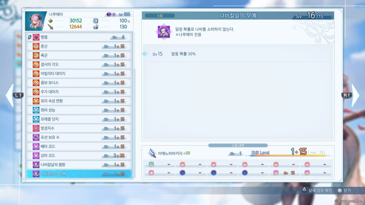Click the 1→15 Skill Level number
The image size is (365, 205).
click(298, 152)
